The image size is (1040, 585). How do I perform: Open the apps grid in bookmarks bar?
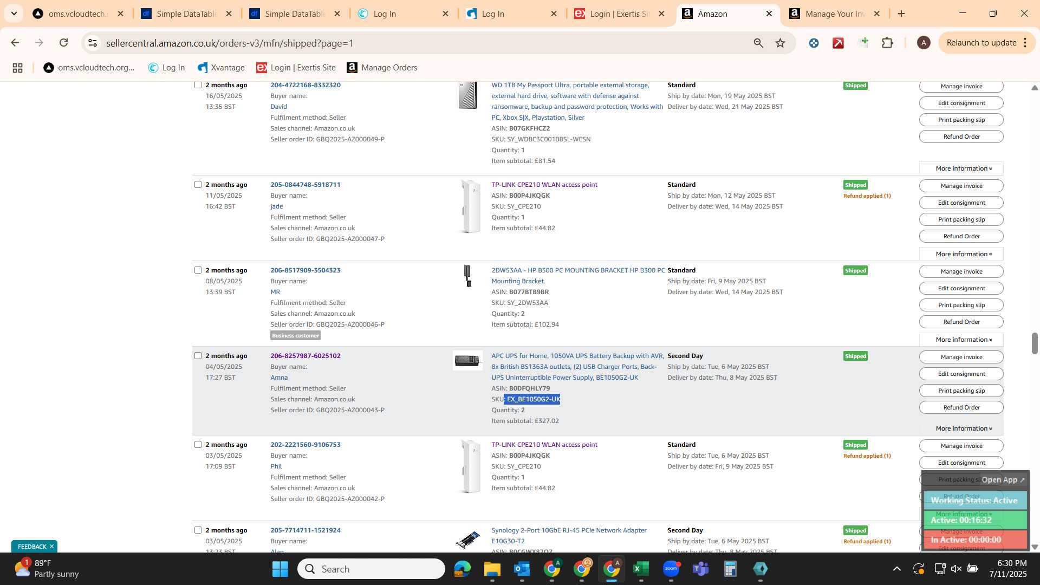pyautogui.click(x=17, y=68)
